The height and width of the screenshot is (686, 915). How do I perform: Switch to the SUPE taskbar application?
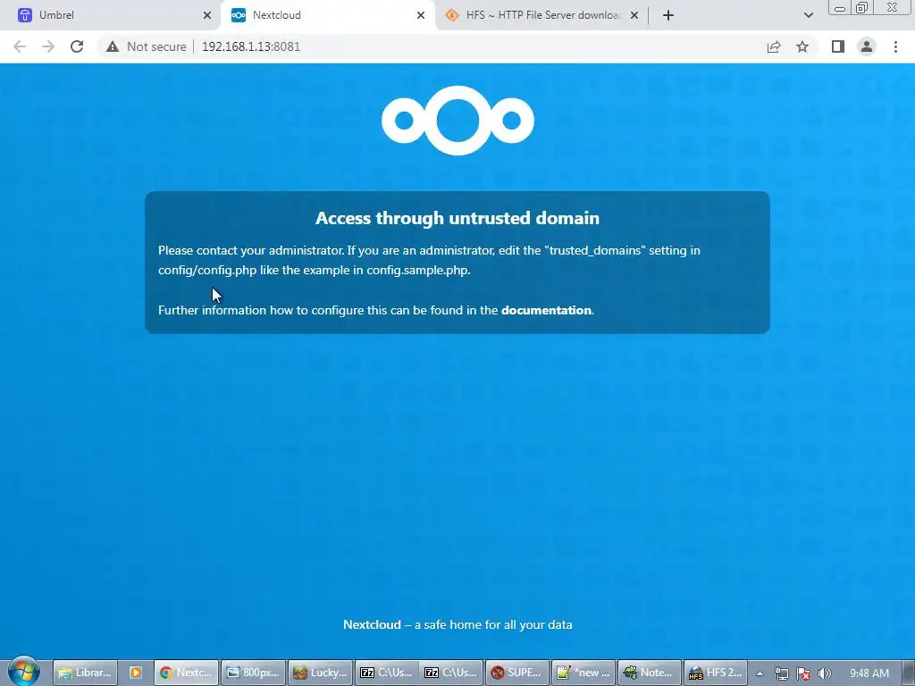pos(517,673)
